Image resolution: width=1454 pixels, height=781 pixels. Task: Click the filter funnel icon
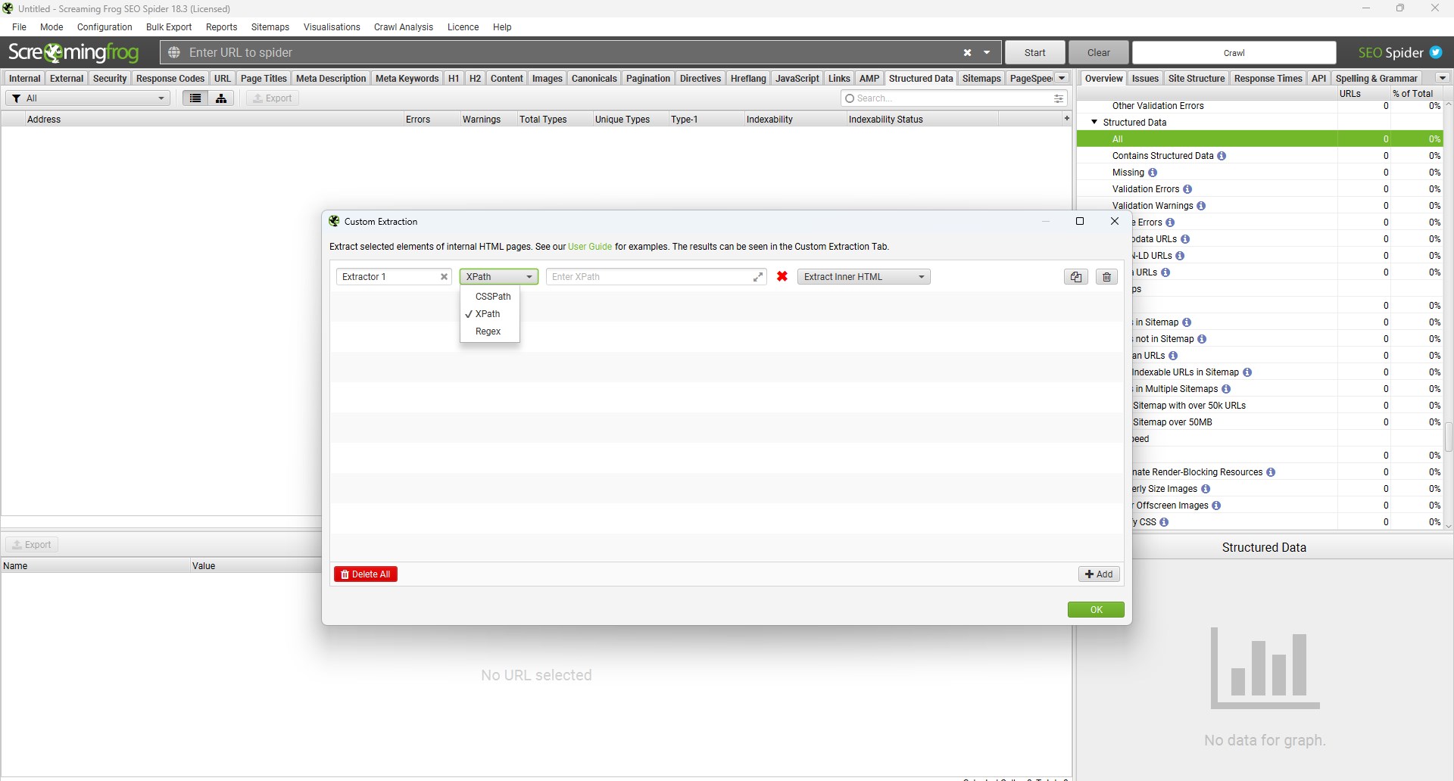coord(15,98)
